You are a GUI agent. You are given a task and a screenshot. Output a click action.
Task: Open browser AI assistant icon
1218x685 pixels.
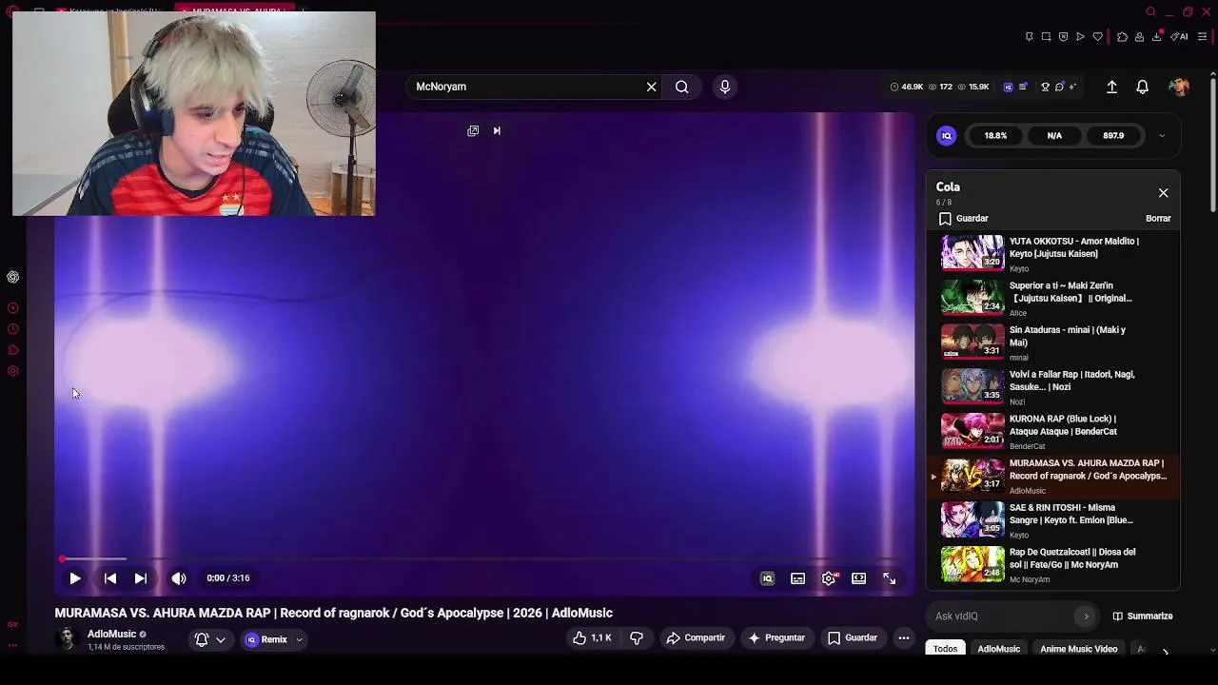tap(1180, 37)
